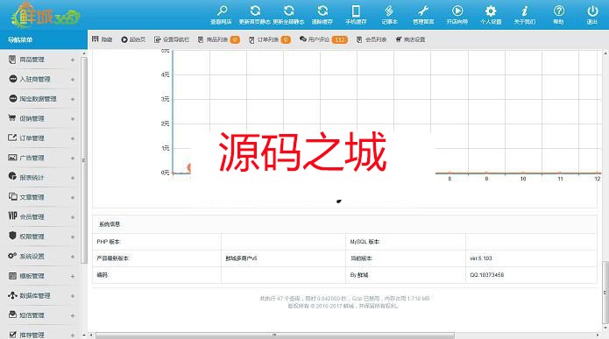Click the 商品管理 sidebar icon
The image size is (609, 339).
coord(12,59)
